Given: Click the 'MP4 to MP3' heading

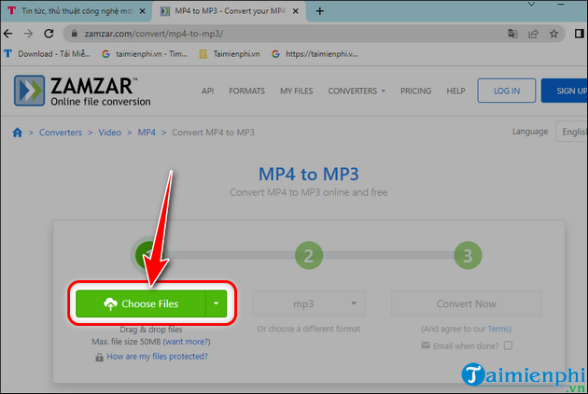Looking at the screenshot, I should pyautogui.click(x=309, y=175).
